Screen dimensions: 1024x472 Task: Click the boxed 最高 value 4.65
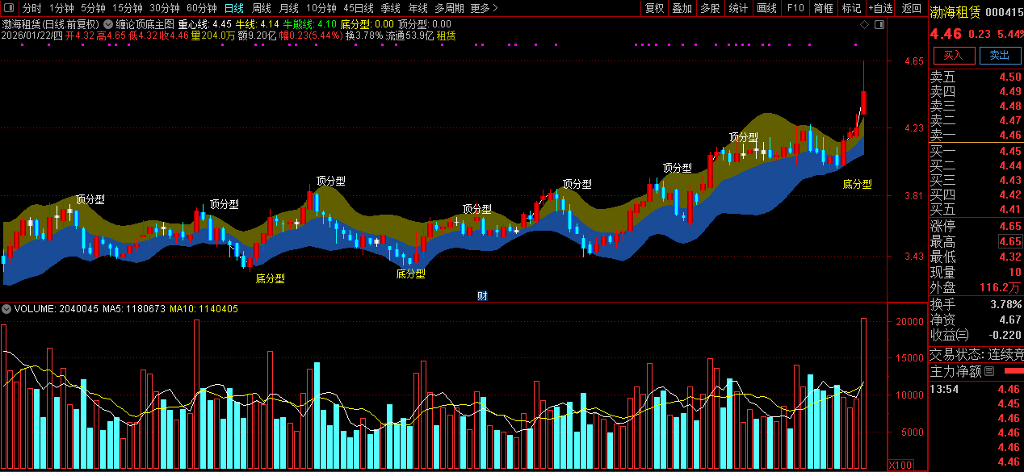pyautogui.click(x=1009, y=242)
